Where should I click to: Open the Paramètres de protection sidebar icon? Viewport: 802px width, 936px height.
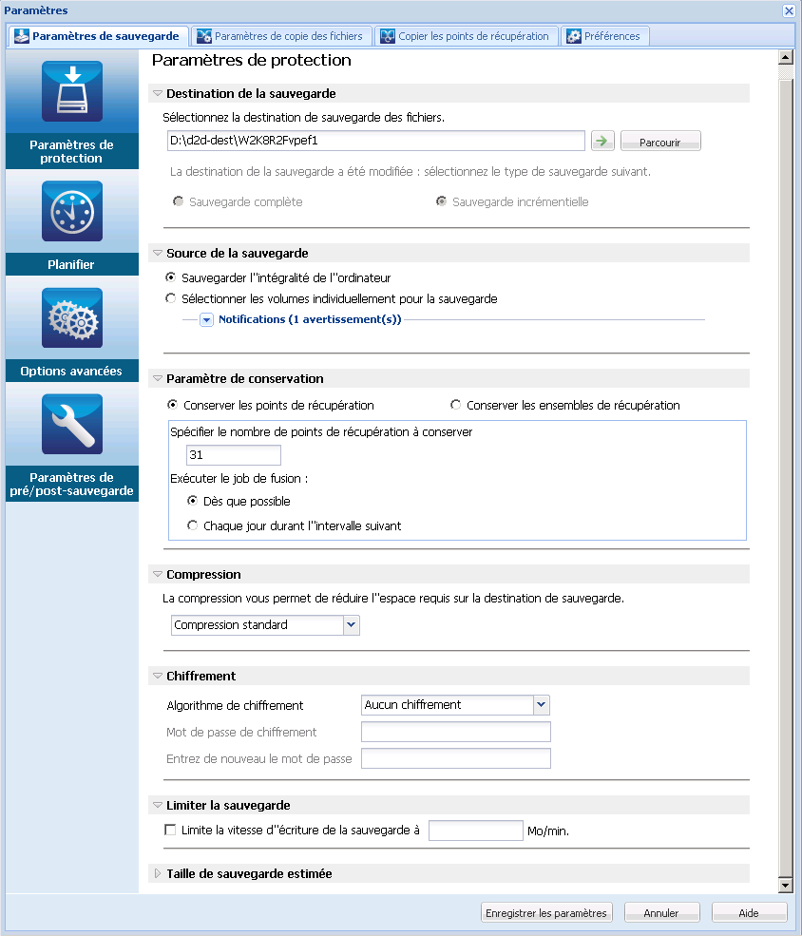pyautogui.click(x=71, y=91)
